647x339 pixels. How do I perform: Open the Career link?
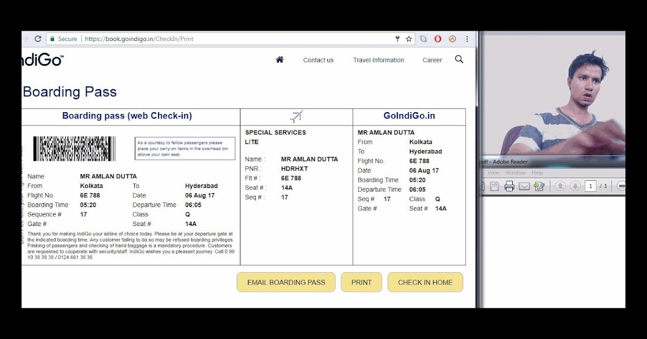(432, 60)
